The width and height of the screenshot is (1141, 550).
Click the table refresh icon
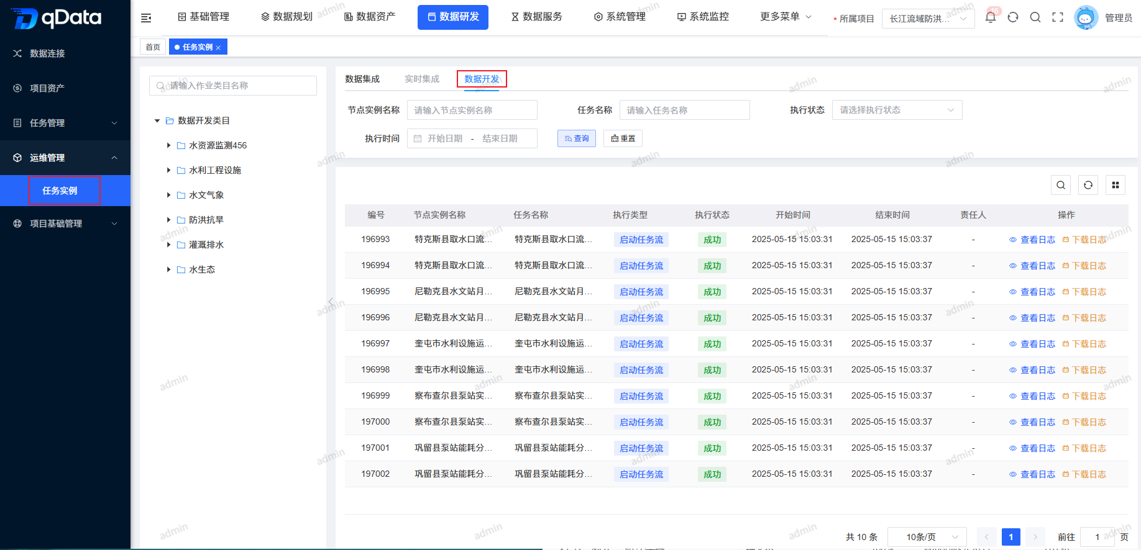(1088, 185)
